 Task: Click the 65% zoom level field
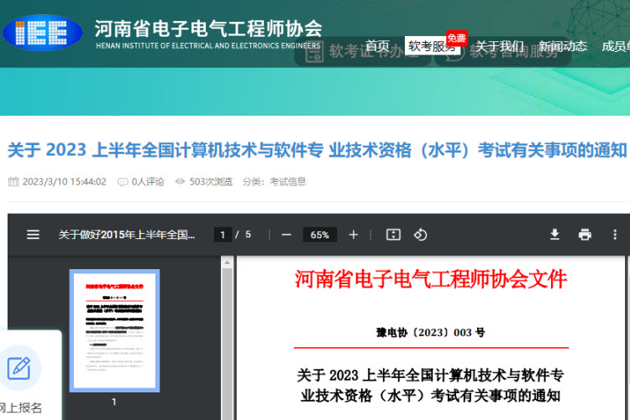[x=319, y=235]
